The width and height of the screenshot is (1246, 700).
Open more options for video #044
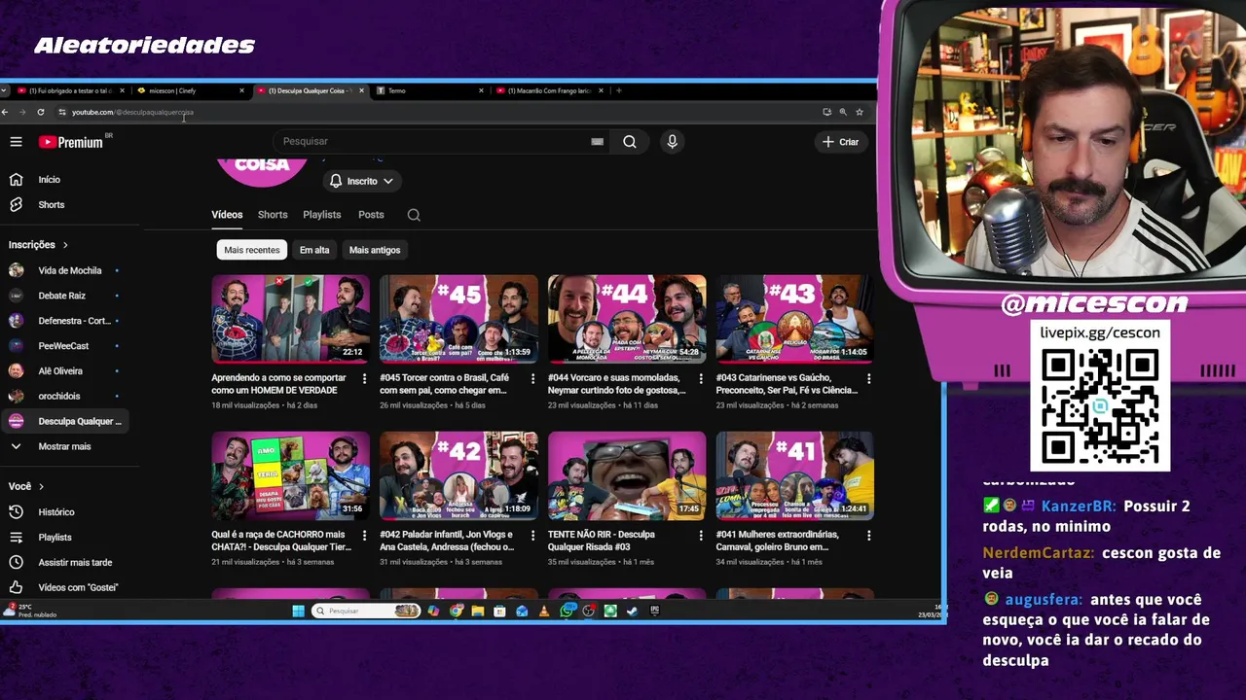(701, 378)
